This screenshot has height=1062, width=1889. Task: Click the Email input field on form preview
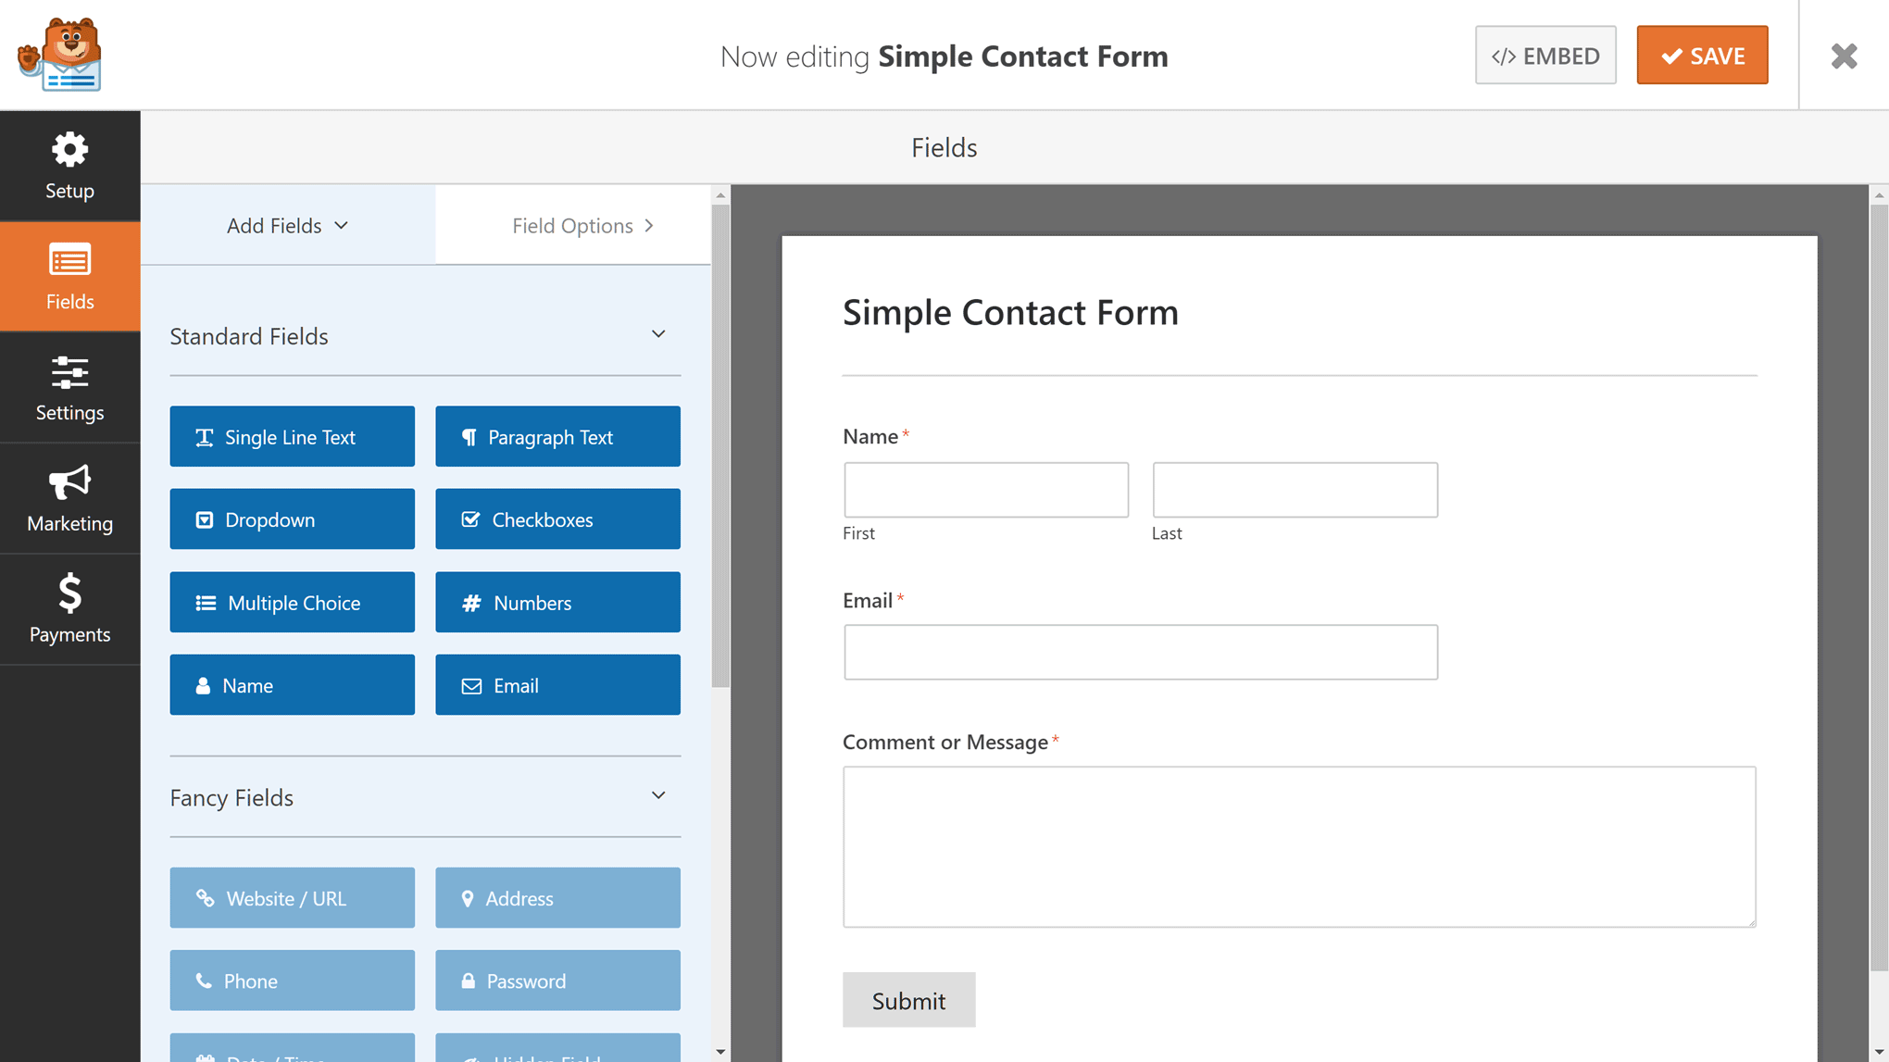[x=1141, y=651]
